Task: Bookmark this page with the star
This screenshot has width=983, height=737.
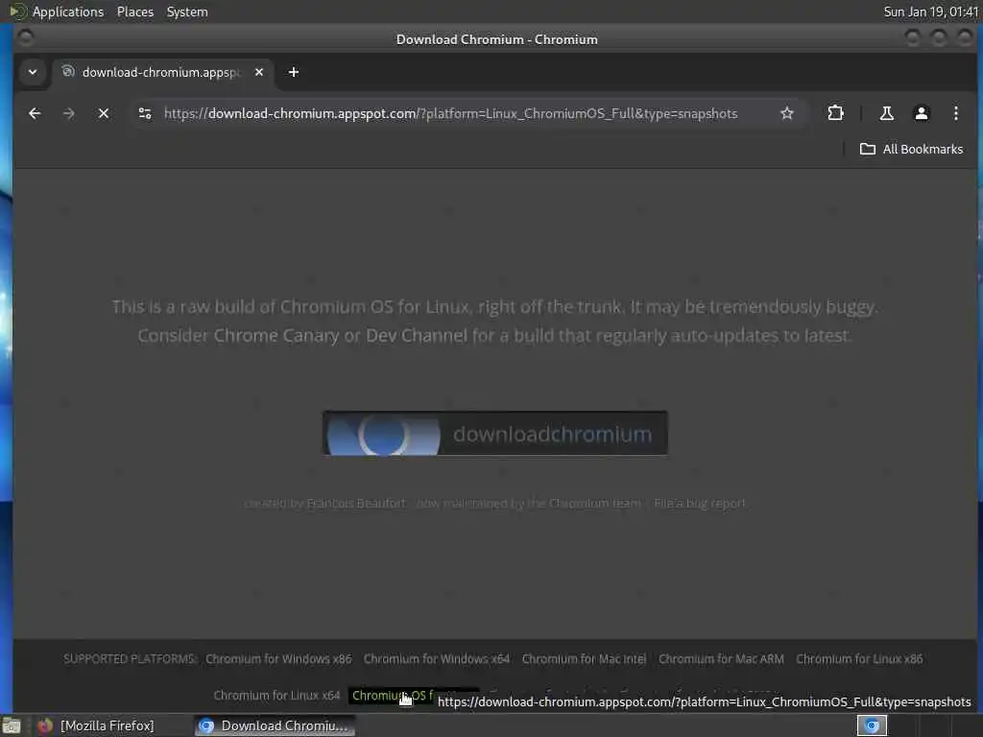Action: (x=787, y=113)
